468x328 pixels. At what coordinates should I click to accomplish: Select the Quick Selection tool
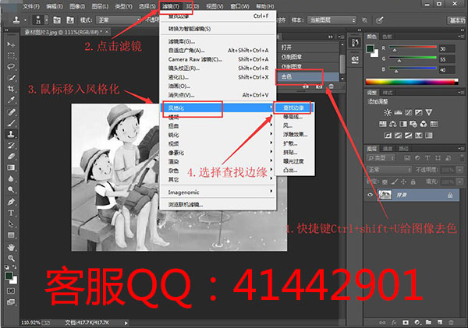click(x=11, y=78)
